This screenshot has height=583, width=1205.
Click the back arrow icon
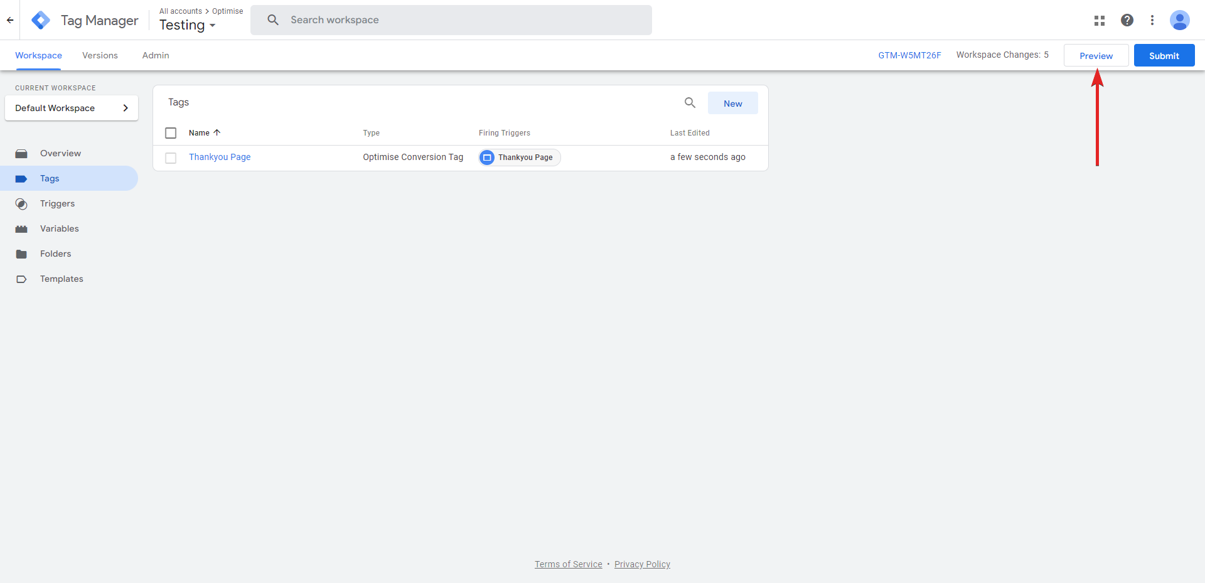click(10, 20)
